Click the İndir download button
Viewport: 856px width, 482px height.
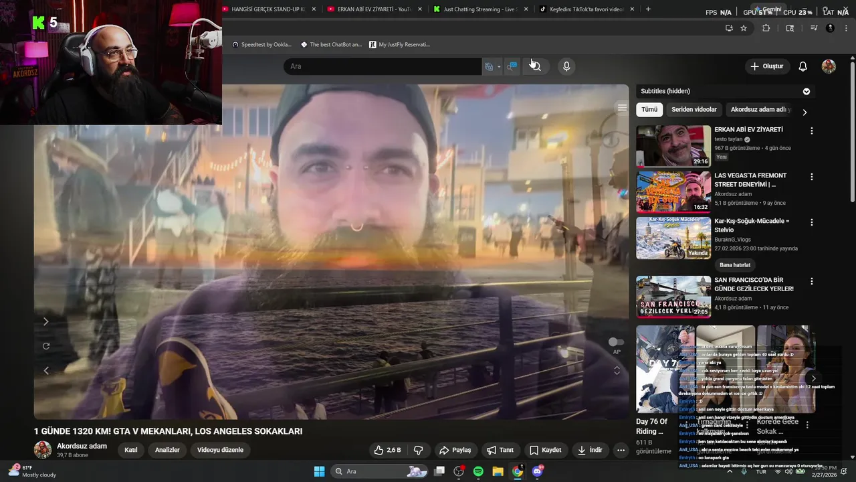(x=590, y=451)
